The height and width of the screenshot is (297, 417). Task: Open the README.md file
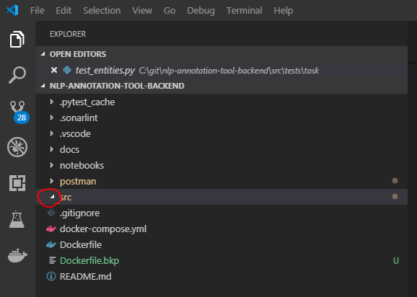click(x=86, y=277)
